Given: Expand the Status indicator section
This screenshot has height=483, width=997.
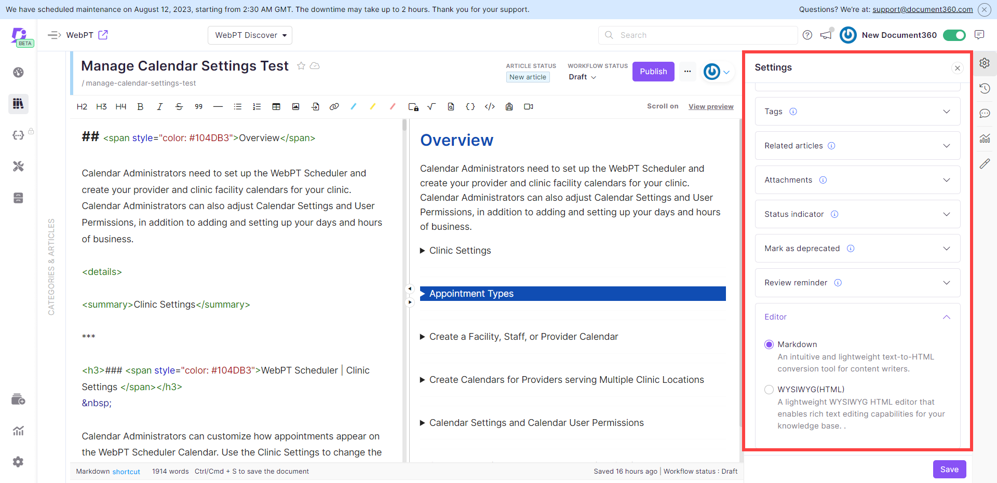Looking at the screenshot, I should (857, 214).
